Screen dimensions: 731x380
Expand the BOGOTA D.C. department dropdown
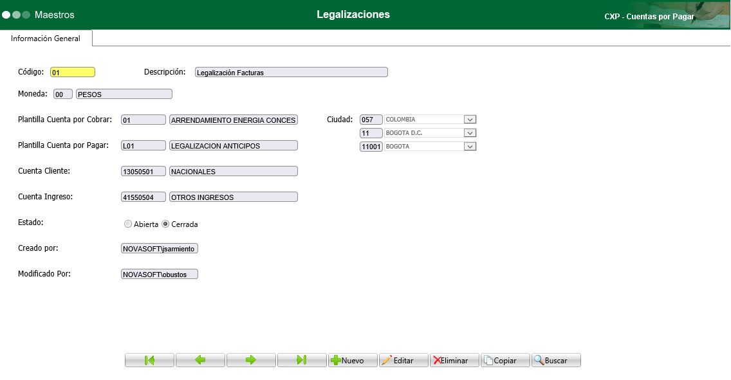click(470, 133)
